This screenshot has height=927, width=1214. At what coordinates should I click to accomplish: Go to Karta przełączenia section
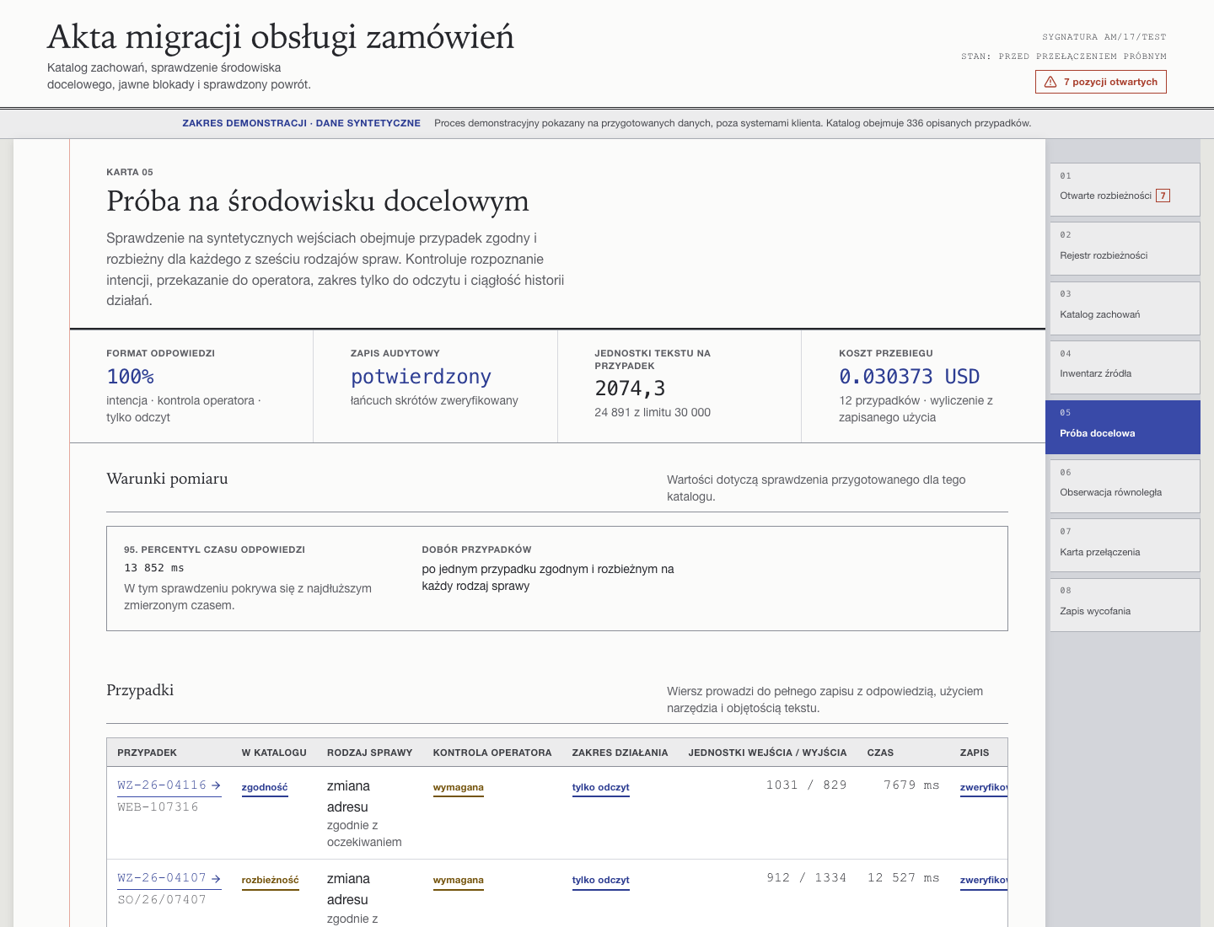(x=1125, y=545)
